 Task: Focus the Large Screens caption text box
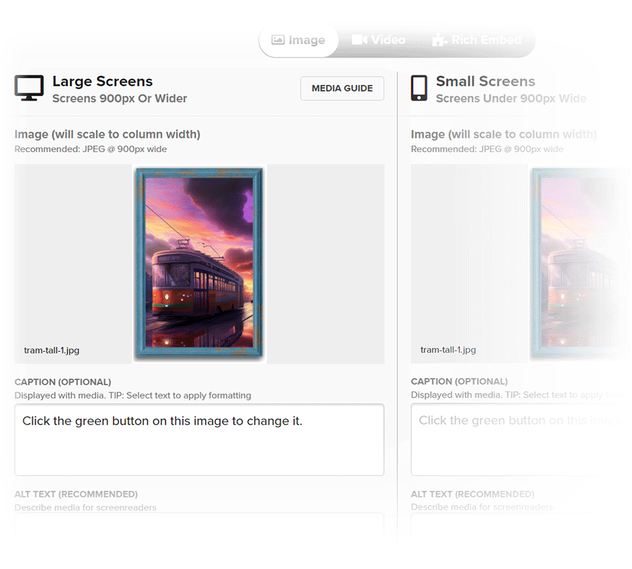tap(199, 440)
